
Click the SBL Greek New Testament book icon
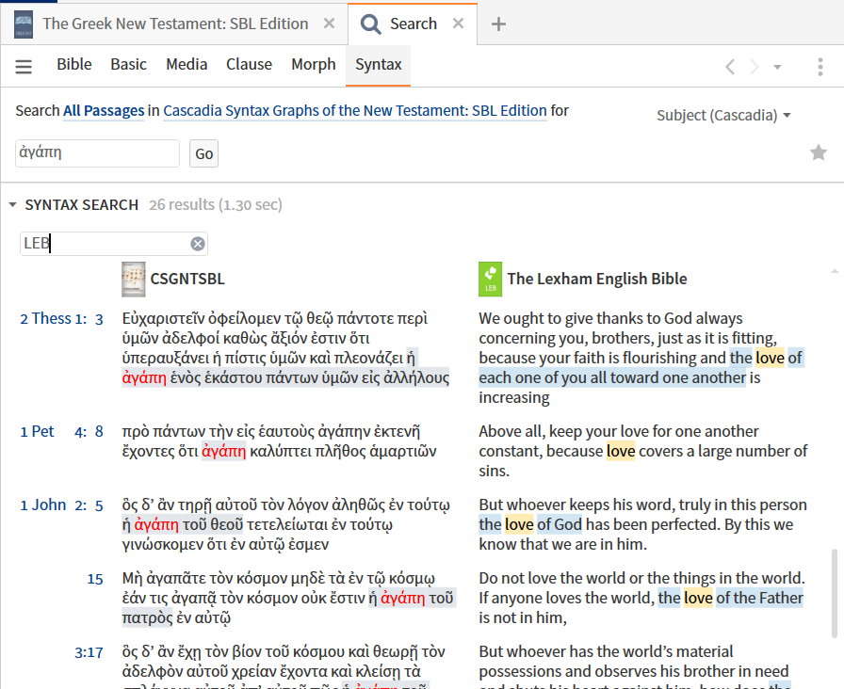[24, 24]
